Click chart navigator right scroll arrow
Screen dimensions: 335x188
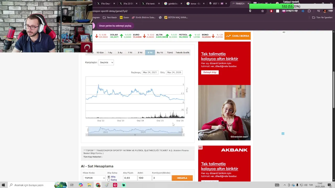tap(183, 135)
